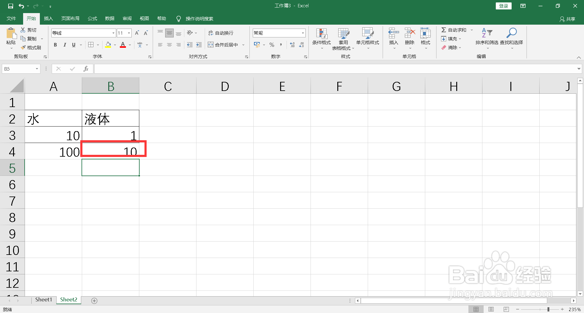Click the text orientation icon

tap(190, 33)
